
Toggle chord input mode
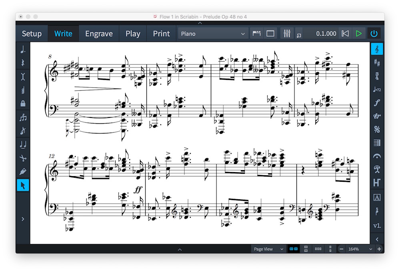click(x=23, y=90)
